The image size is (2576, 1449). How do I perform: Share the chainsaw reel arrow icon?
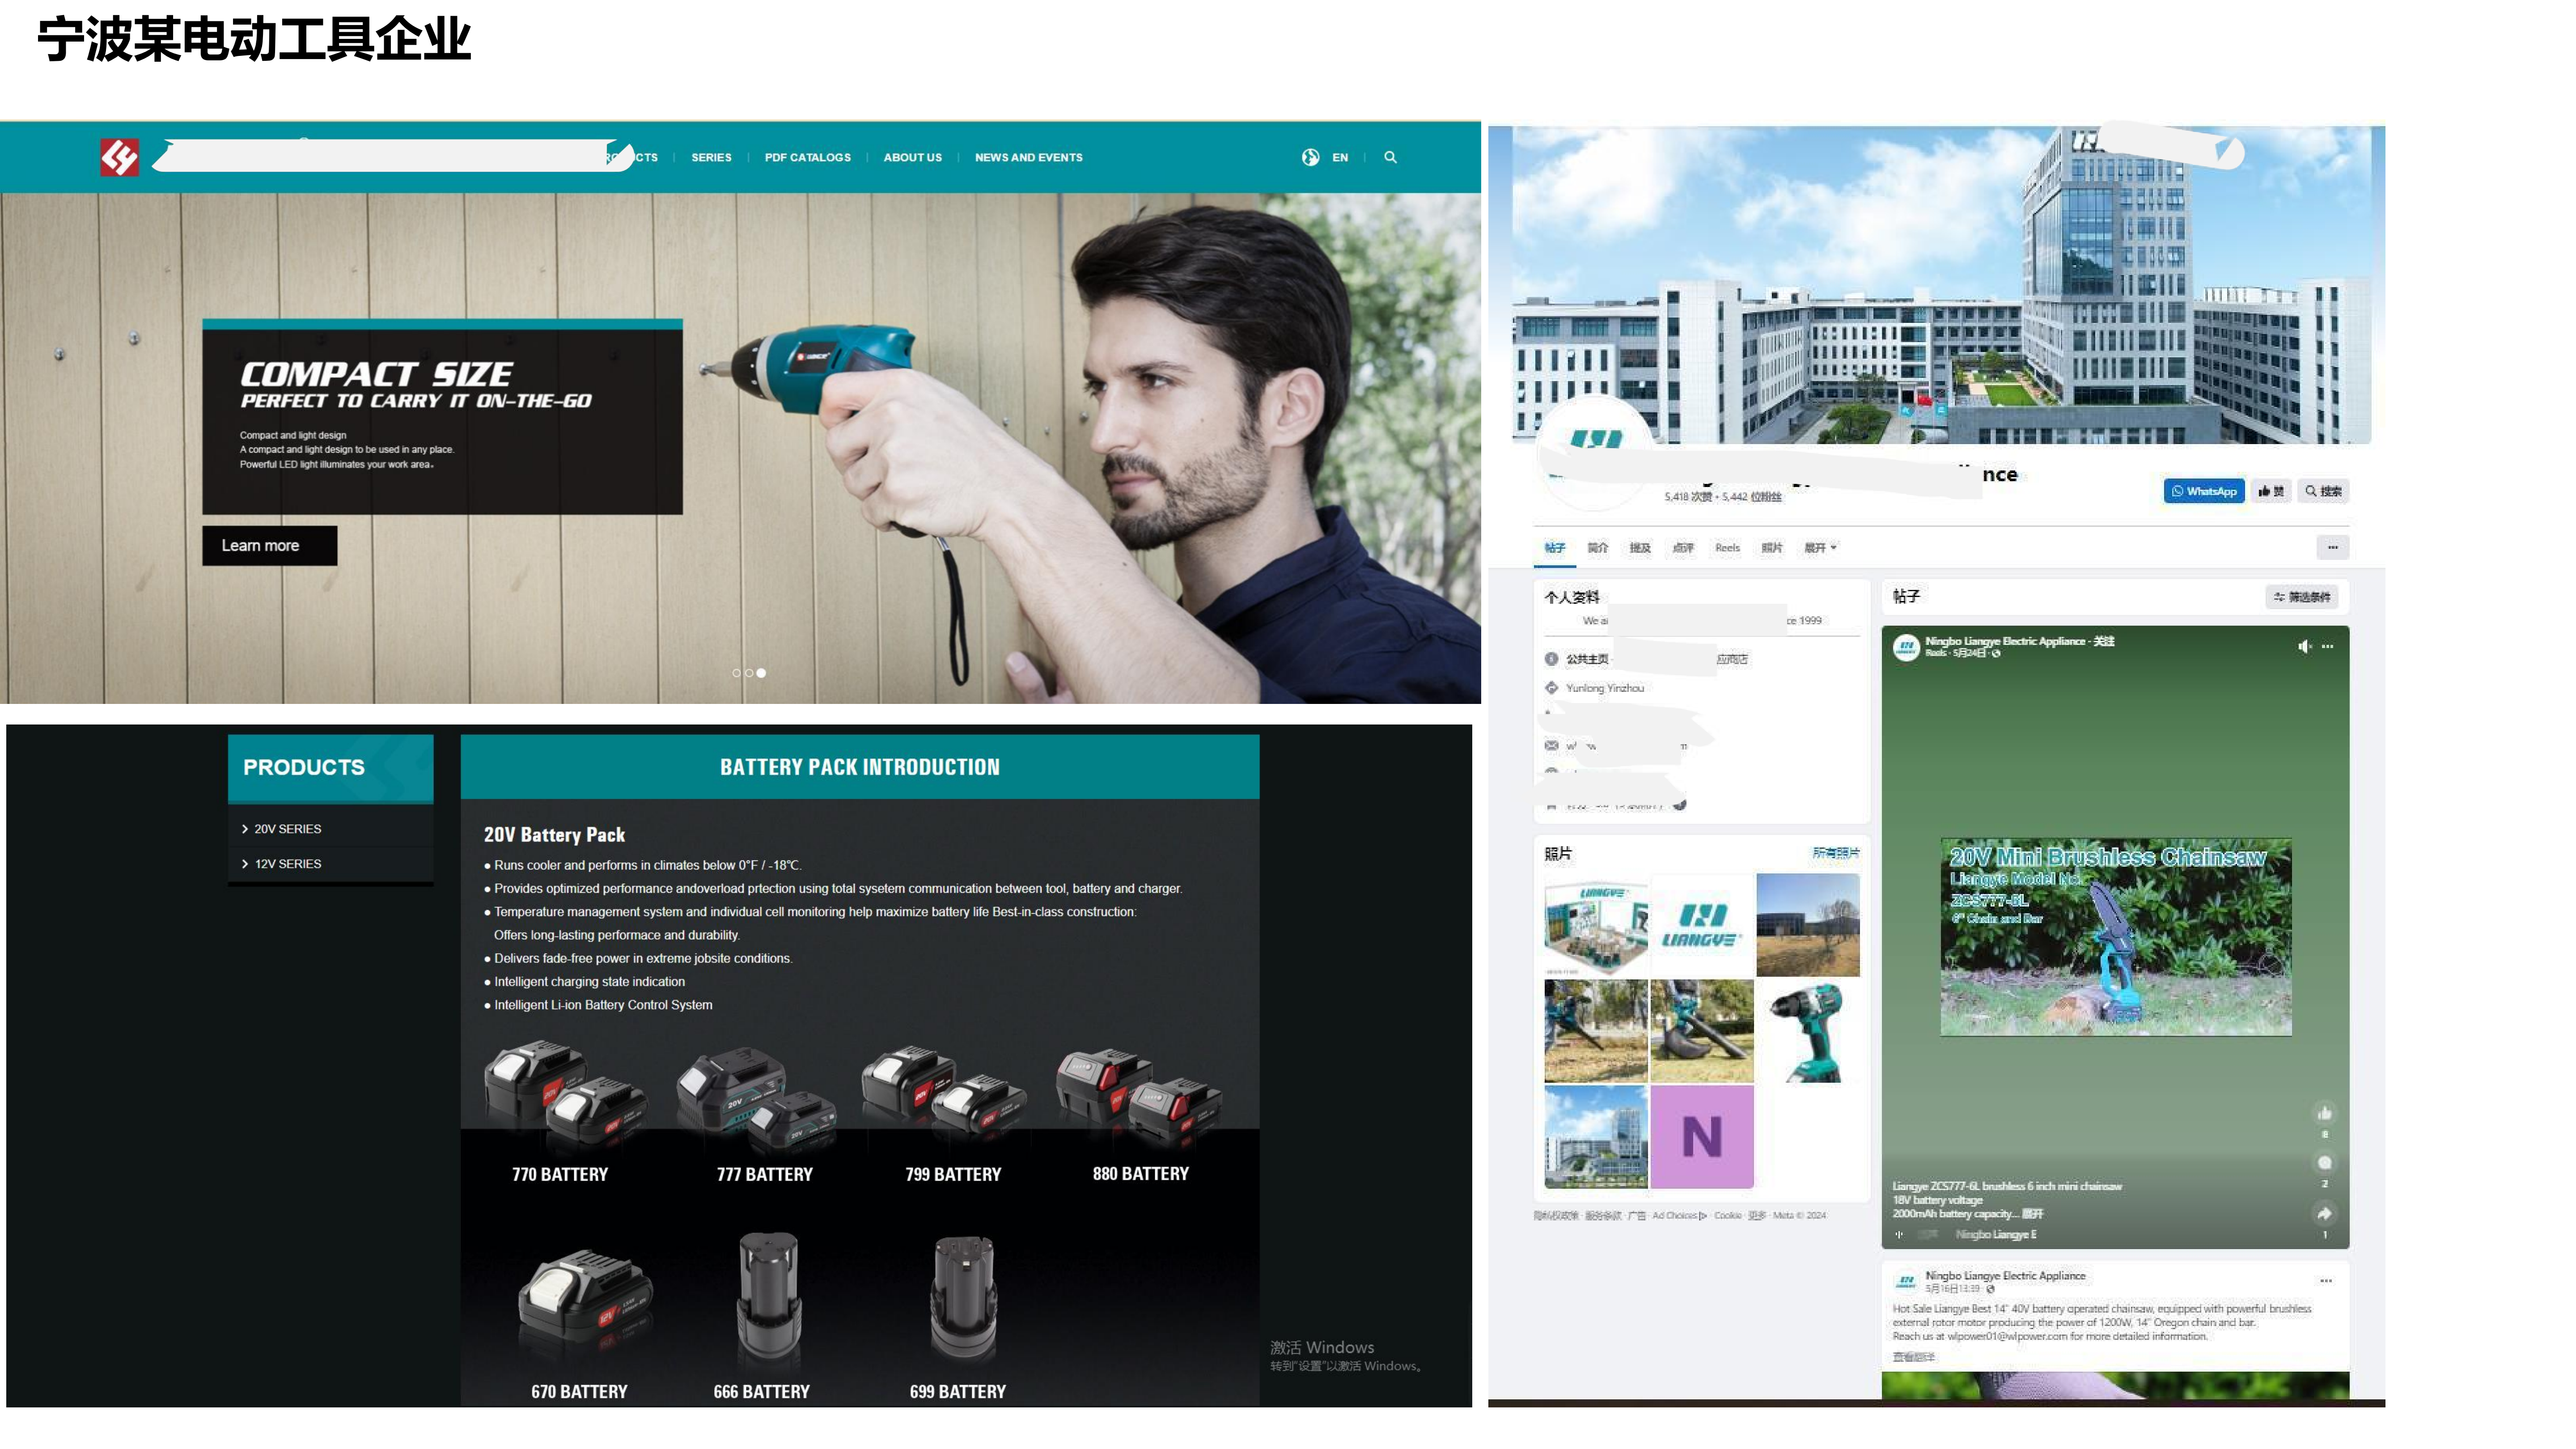coord(2324,1214)
